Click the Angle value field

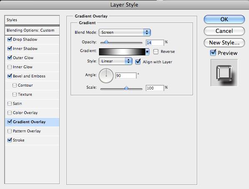coord(126,76)
